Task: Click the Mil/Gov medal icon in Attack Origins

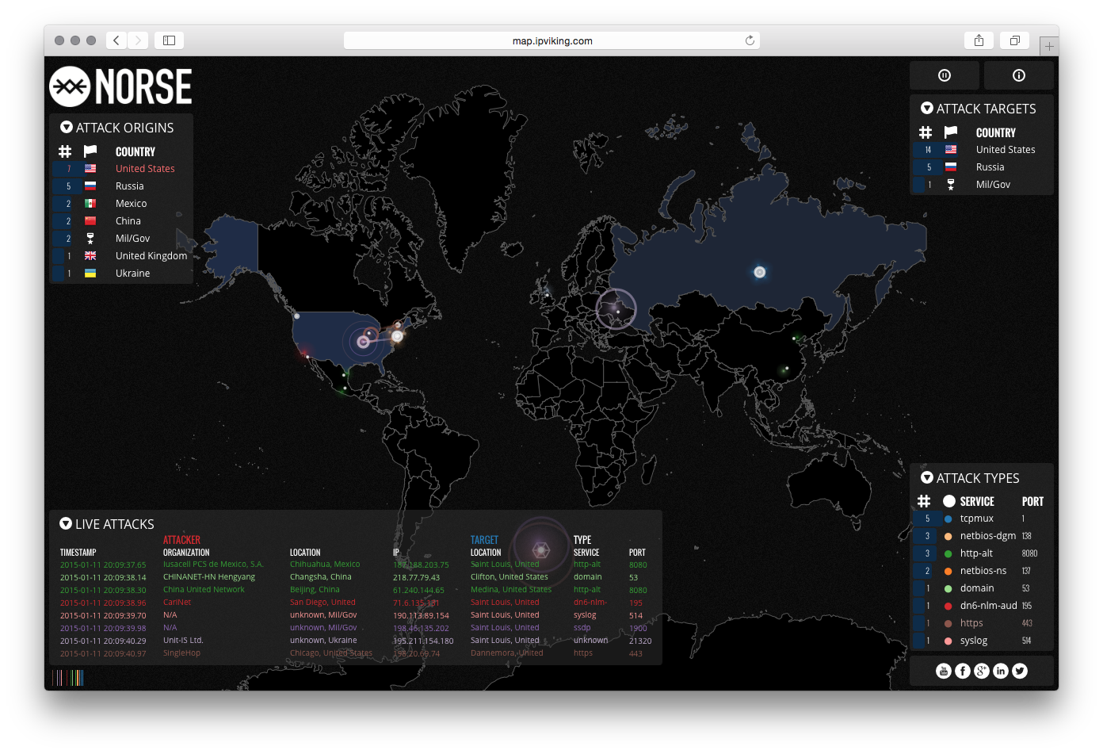Action: point(90,238)
